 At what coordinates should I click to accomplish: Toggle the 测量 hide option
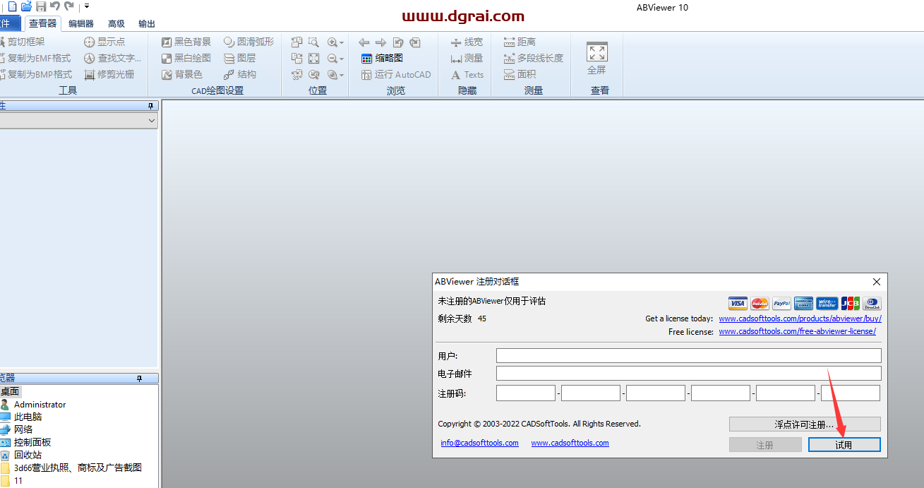[467, 58]
